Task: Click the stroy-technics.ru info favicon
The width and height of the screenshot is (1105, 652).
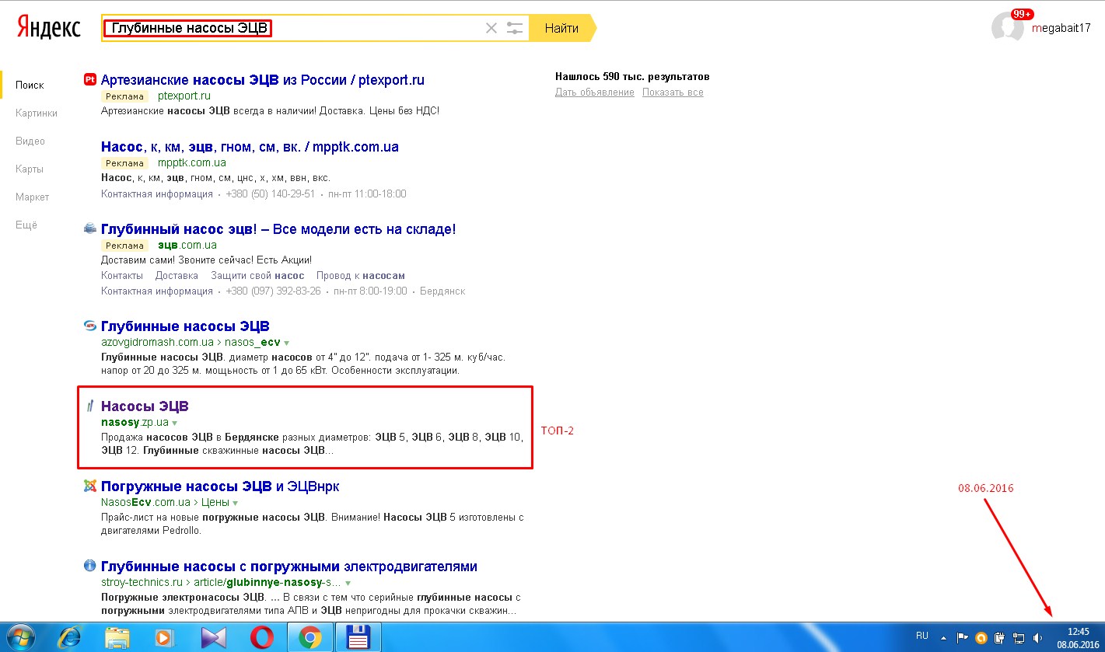Action: click(89, 566)
